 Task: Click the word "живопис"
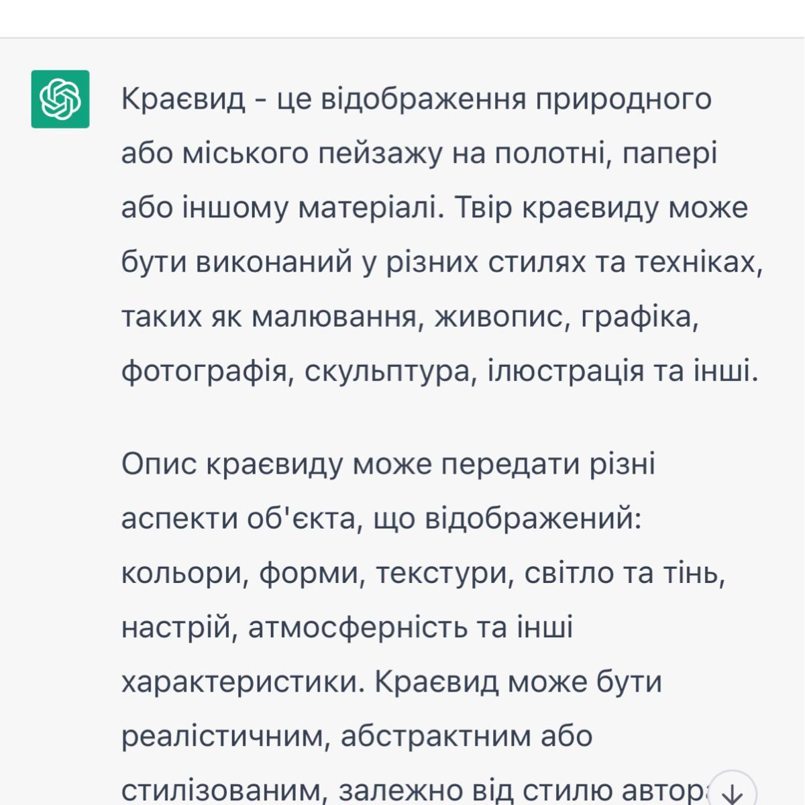tap(502, 317)
